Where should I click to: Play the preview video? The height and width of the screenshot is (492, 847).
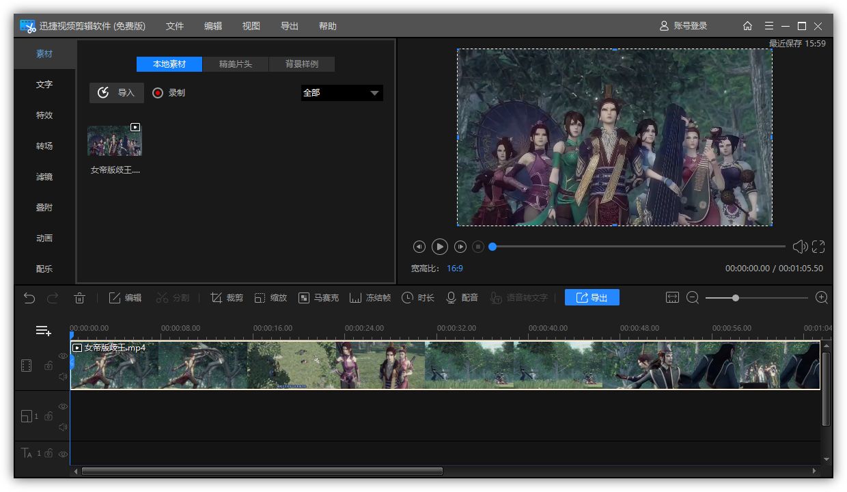440,247
